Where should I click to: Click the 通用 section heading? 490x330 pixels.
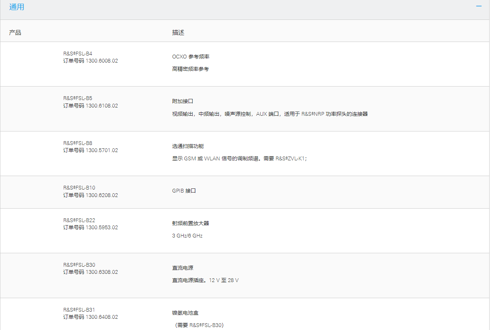[17, 7]
